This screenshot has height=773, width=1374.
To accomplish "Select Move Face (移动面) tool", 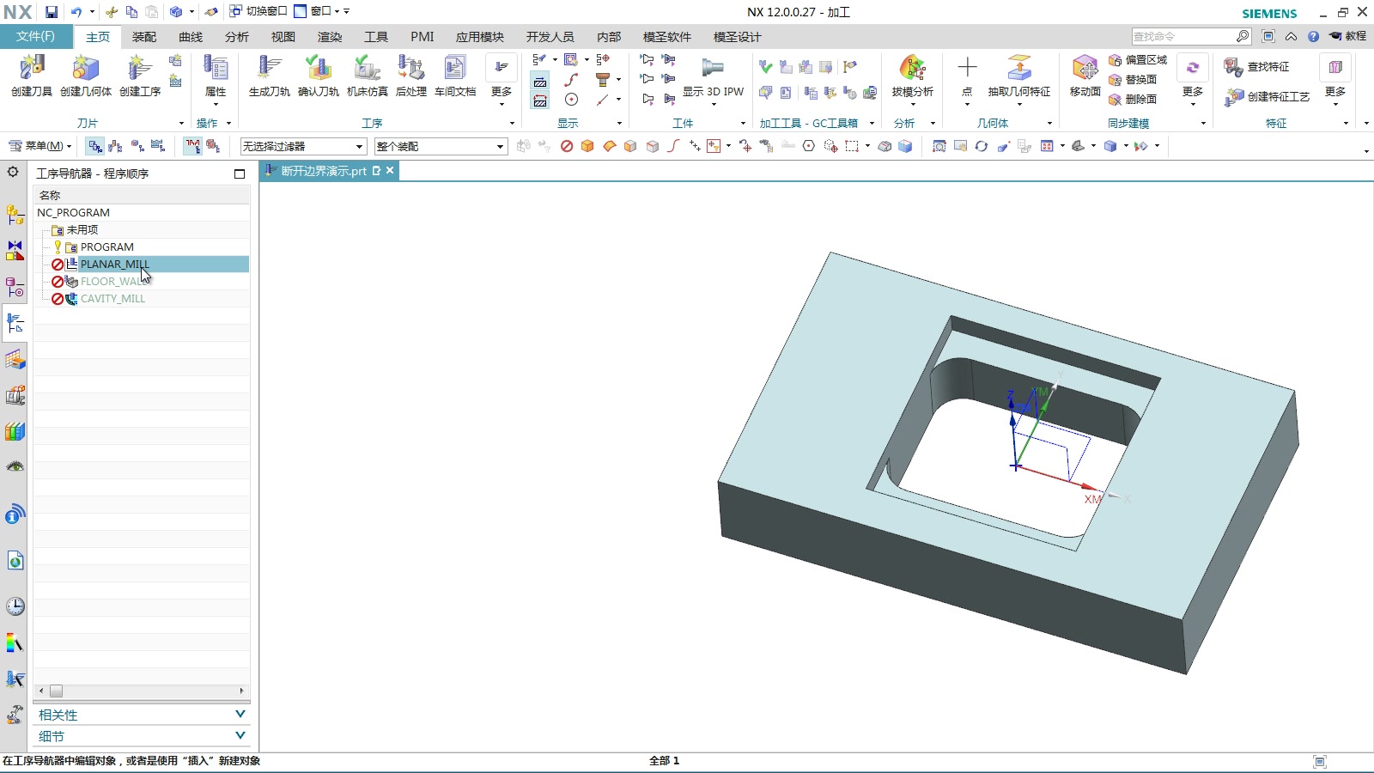I will 1085,76.
